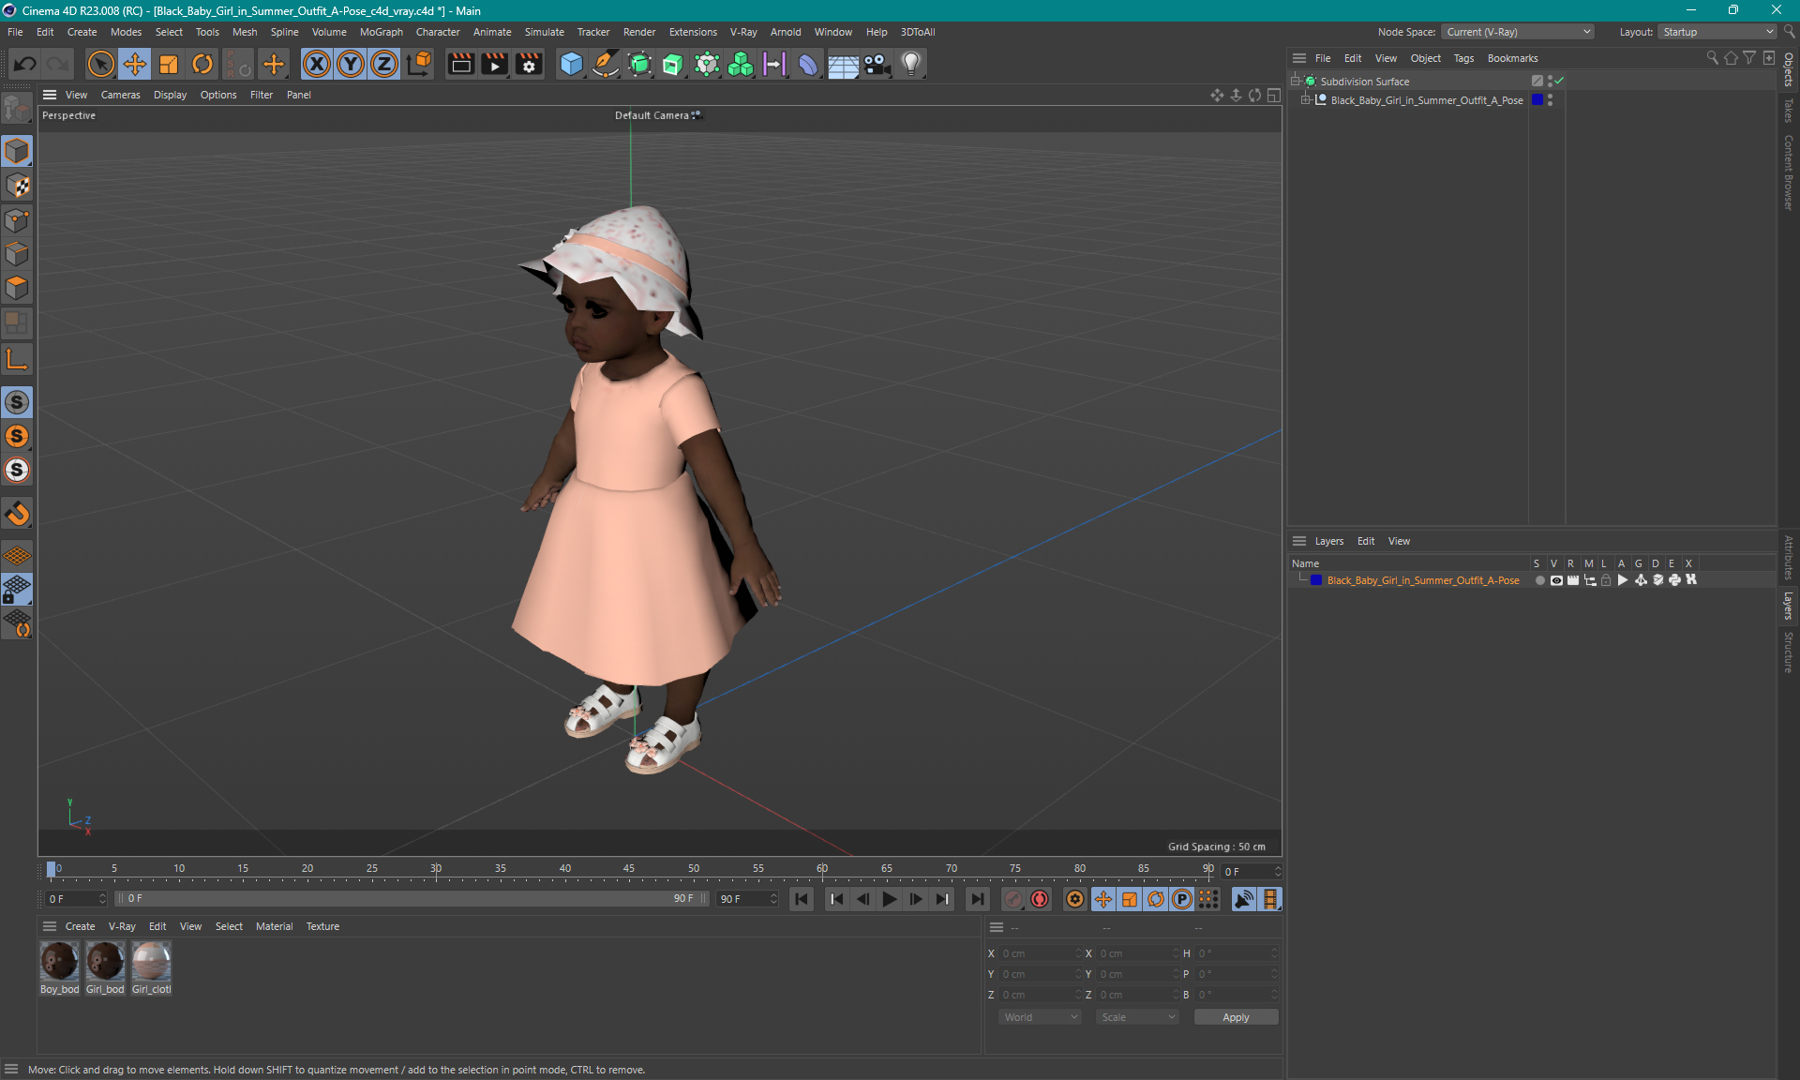Add a Bend deformer icon

coord(808,64)
